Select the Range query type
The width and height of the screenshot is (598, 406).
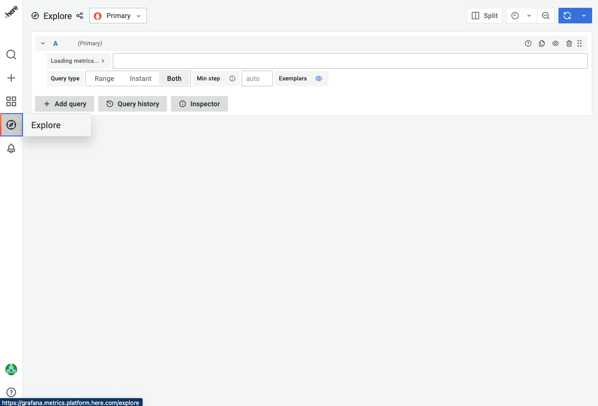pyautogui.click(x=104, y=78)
